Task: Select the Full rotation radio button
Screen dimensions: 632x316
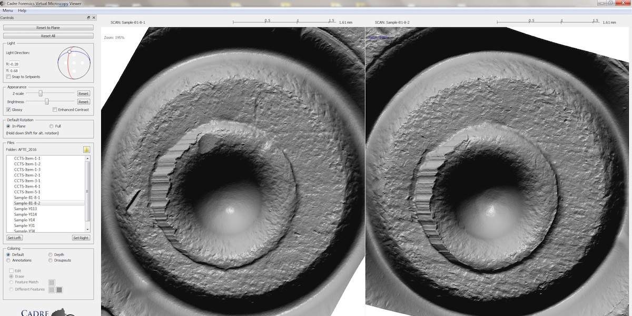Action: tap(51, 126)
